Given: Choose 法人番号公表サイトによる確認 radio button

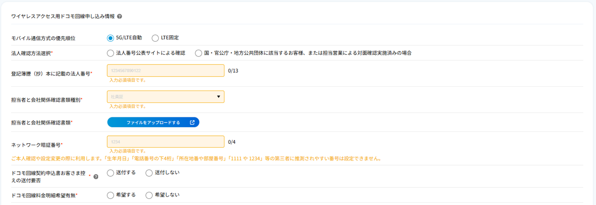Looking at the screenshot, I should coord(110,53).
